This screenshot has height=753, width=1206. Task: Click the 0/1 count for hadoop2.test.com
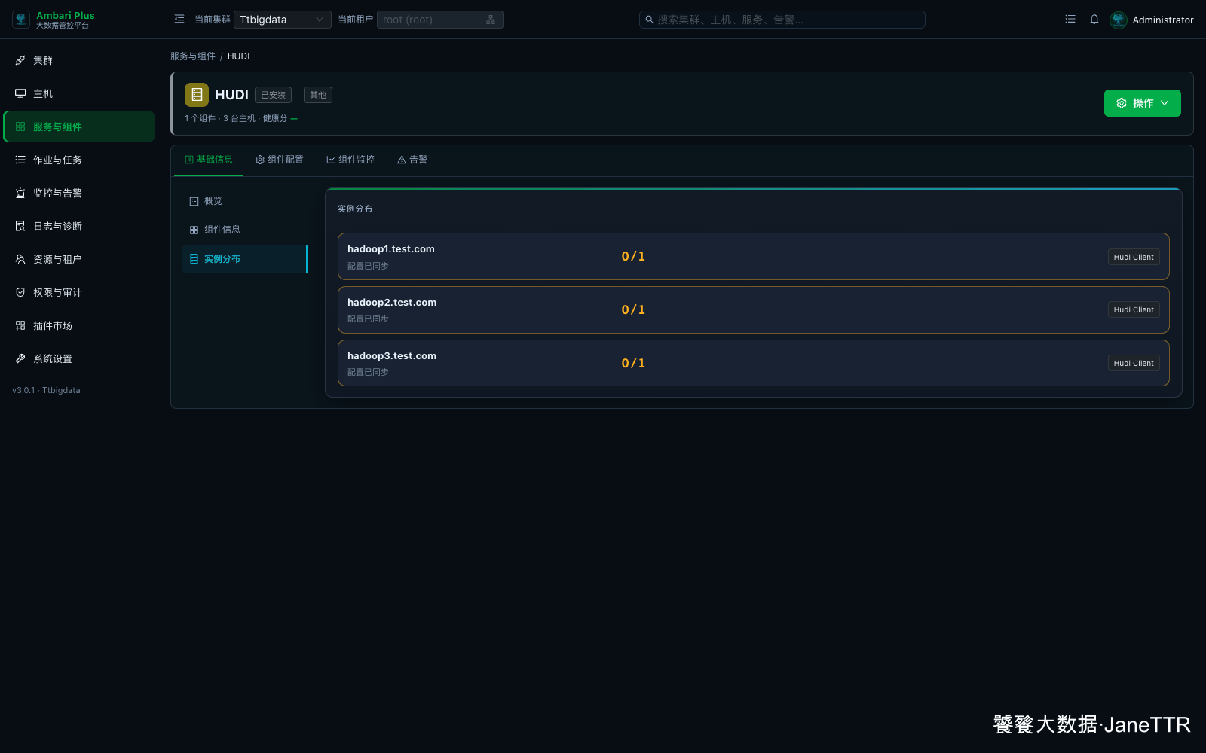[x=633, y=309]
